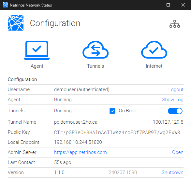Image resolution: width=191 pixels, height=193 pixels.
Task: Turn off the Tunnels toggle switch
Action: 175,111
